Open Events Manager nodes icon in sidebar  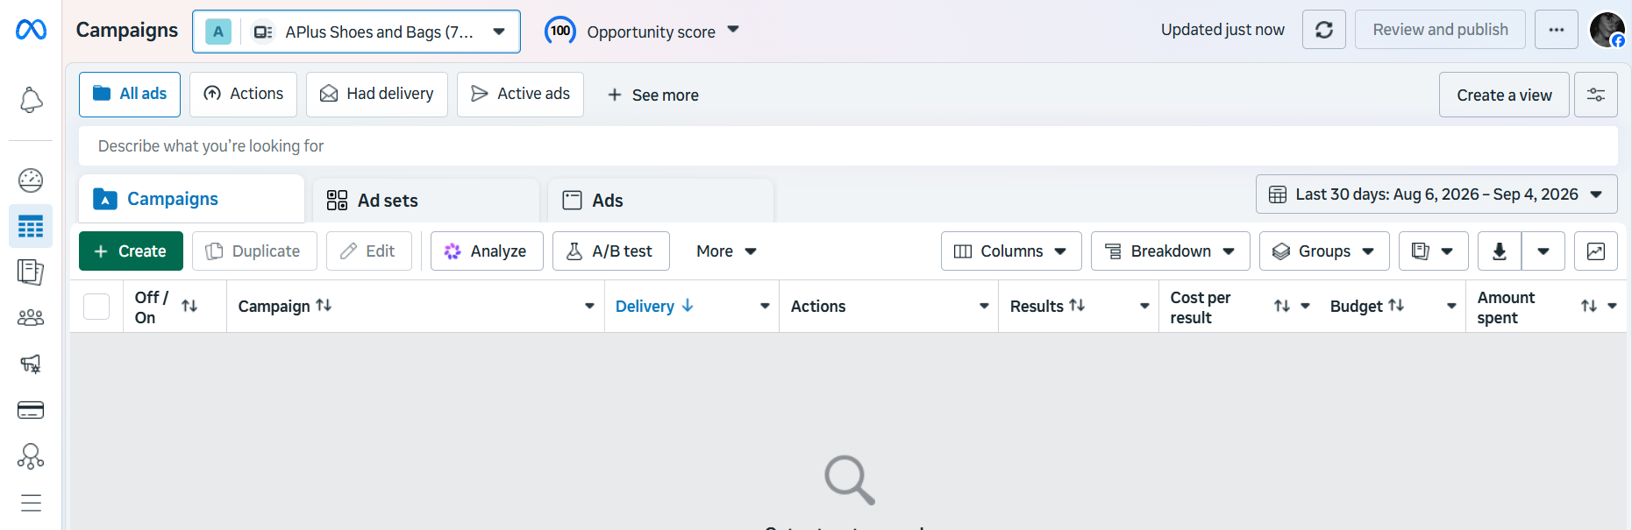pos(31,456)
